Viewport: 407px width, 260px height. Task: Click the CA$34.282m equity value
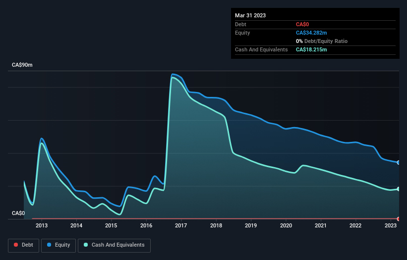click(x=311, y=33)
